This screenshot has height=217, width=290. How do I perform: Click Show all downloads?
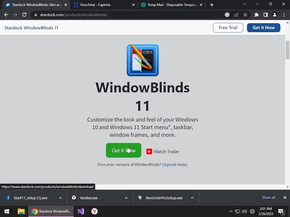pyautogui.click(x=268, y=198)
